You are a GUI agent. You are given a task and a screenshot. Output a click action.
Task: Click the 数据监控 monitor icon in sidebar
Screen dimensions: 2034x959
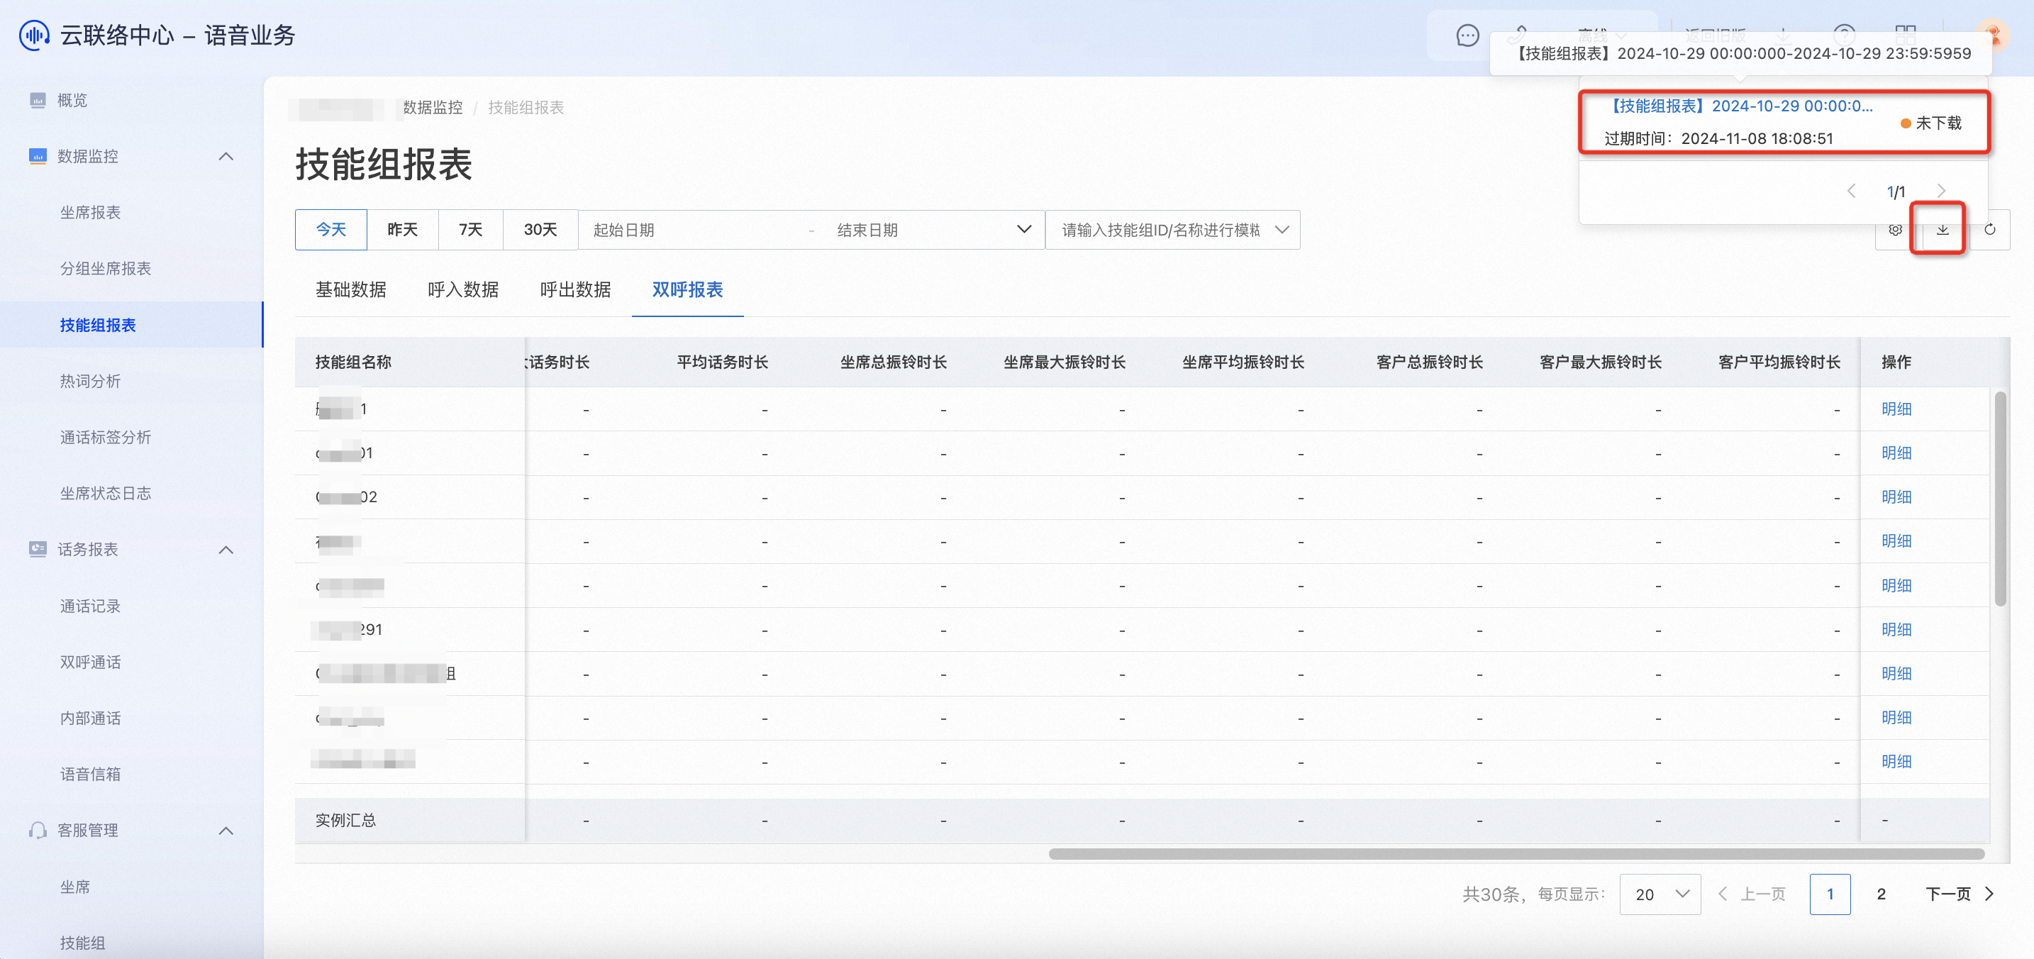click(37, 157)
